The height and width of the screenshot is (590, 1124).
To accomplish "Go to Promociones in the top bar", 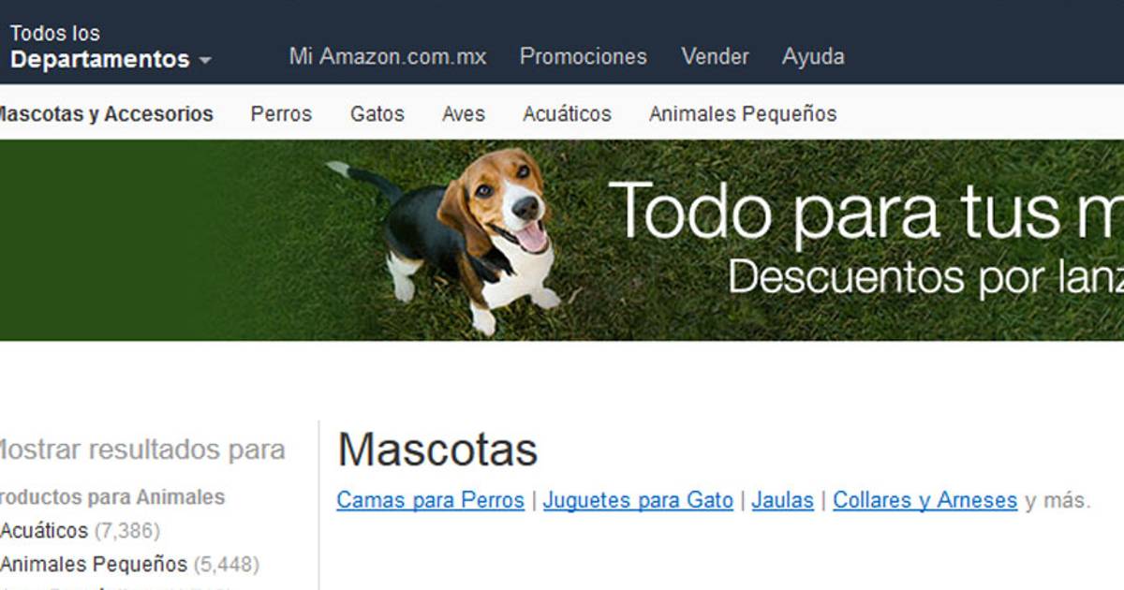I will 584,56.
